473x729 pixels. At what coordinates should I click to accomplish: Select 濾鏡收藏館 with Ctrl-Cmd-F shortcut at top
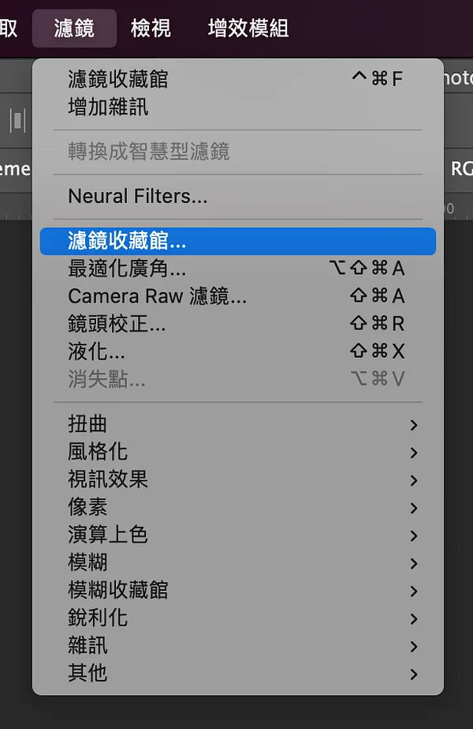click(x=237, y=79)
